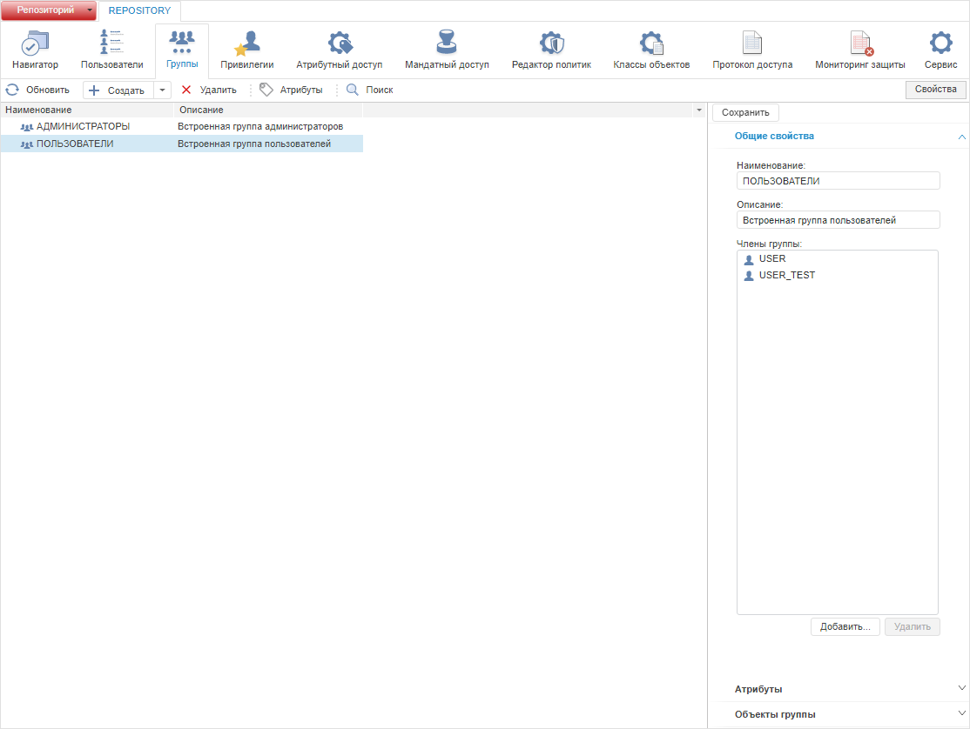Click the Обновить refresh button
Image resolution: width=970 pixels, height=729 pixels.
(x=38, y=90)
